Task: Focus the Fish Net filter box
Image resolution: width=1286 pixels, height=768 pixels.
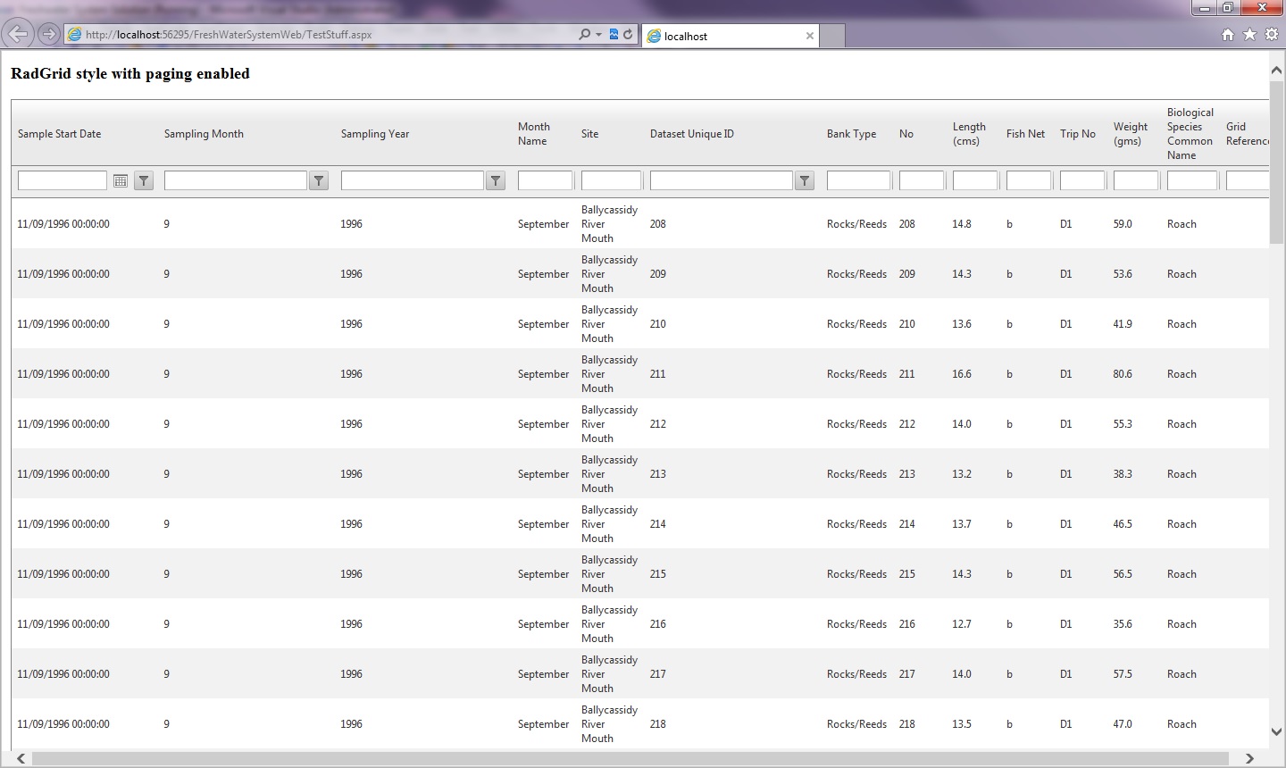Action: point(1029,180)
